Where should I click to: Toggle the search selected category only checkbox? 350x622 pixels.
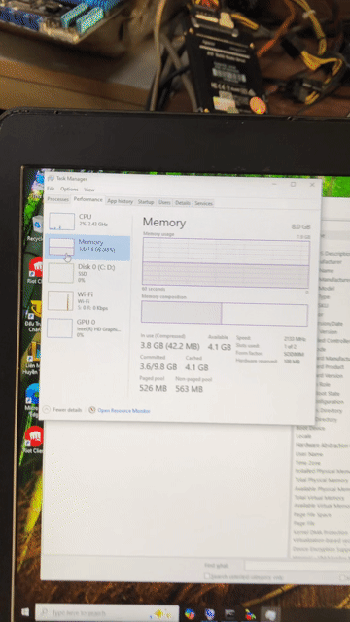206,576
